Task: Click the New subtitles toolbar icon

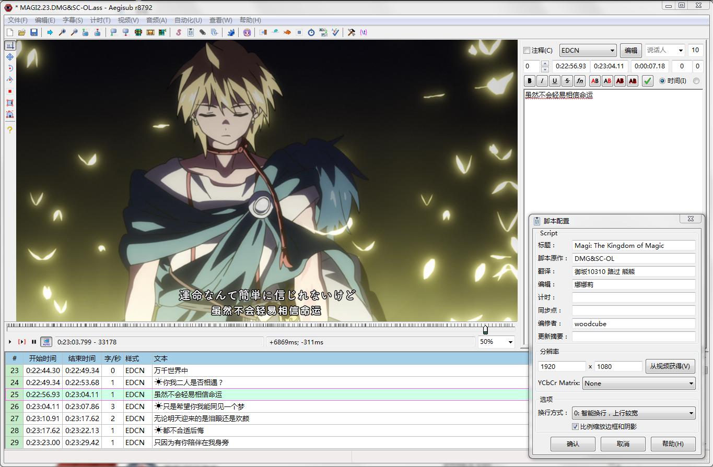Action: click(9, 32)
